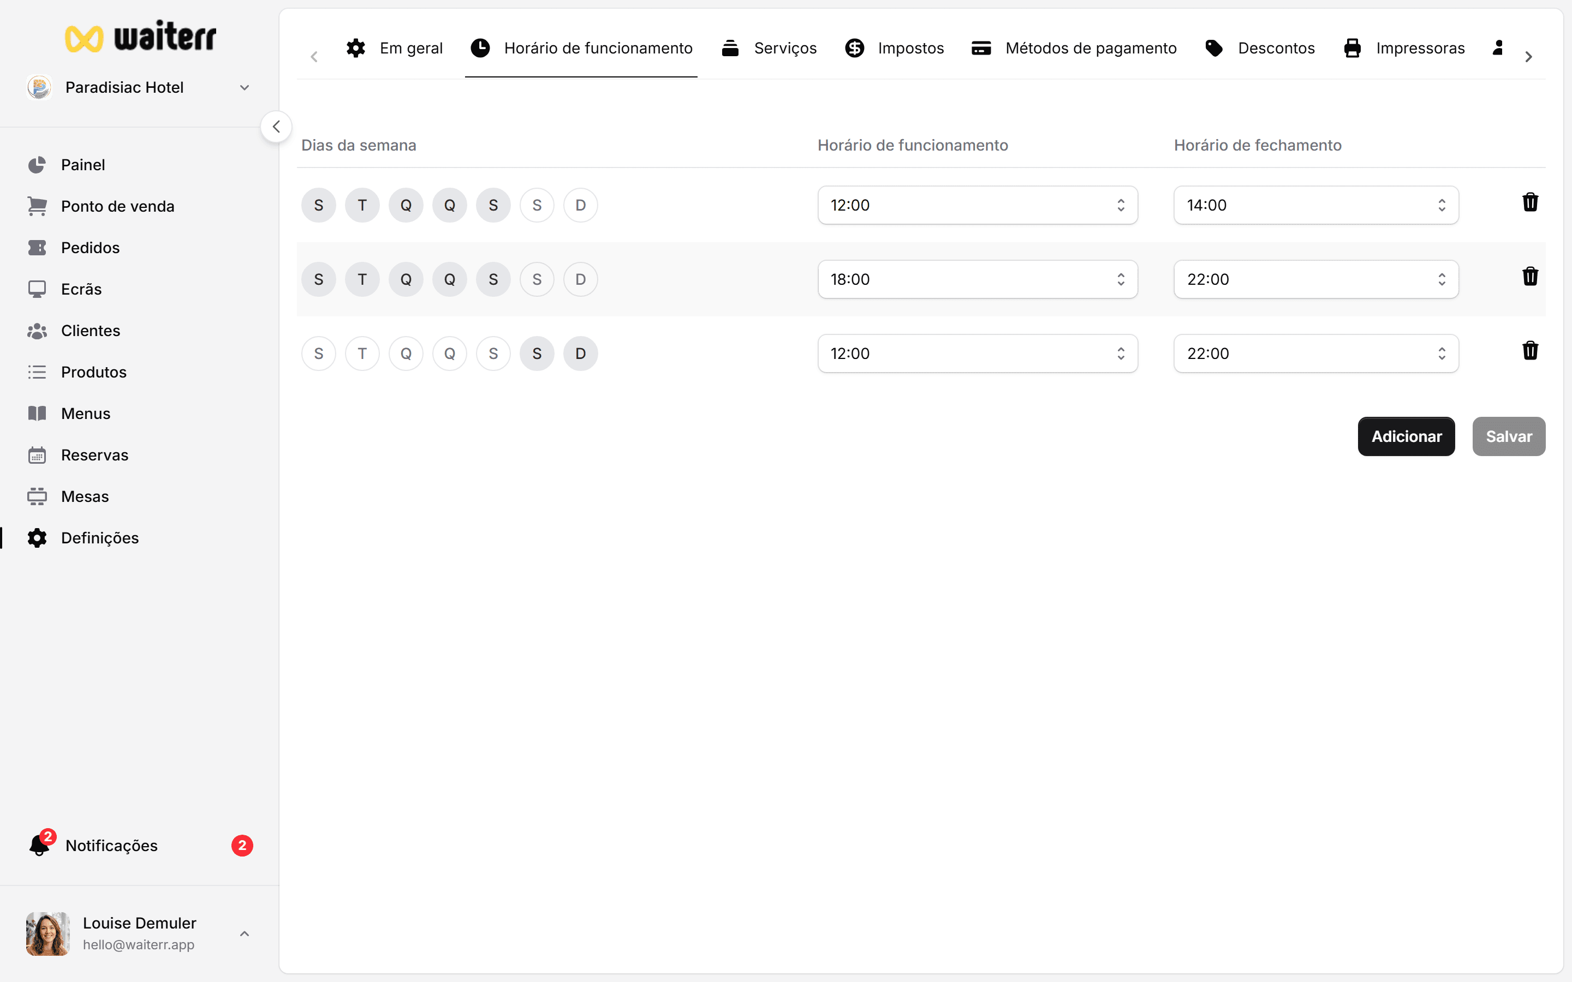Open Clientes people icon
The image size is (1572, 982).
point(37,331)
